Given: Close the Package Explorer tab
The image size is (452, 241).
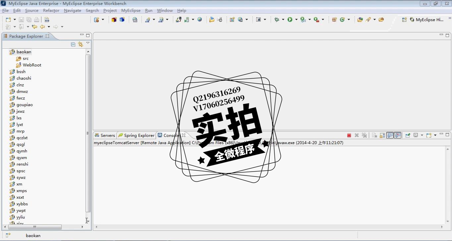Looking at the screenshot, I should tap(47, 36).
